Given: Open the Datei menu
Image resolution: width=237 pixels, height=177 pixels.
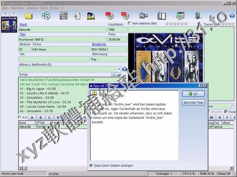Looking at the screenshot, I should coord(5,8).
